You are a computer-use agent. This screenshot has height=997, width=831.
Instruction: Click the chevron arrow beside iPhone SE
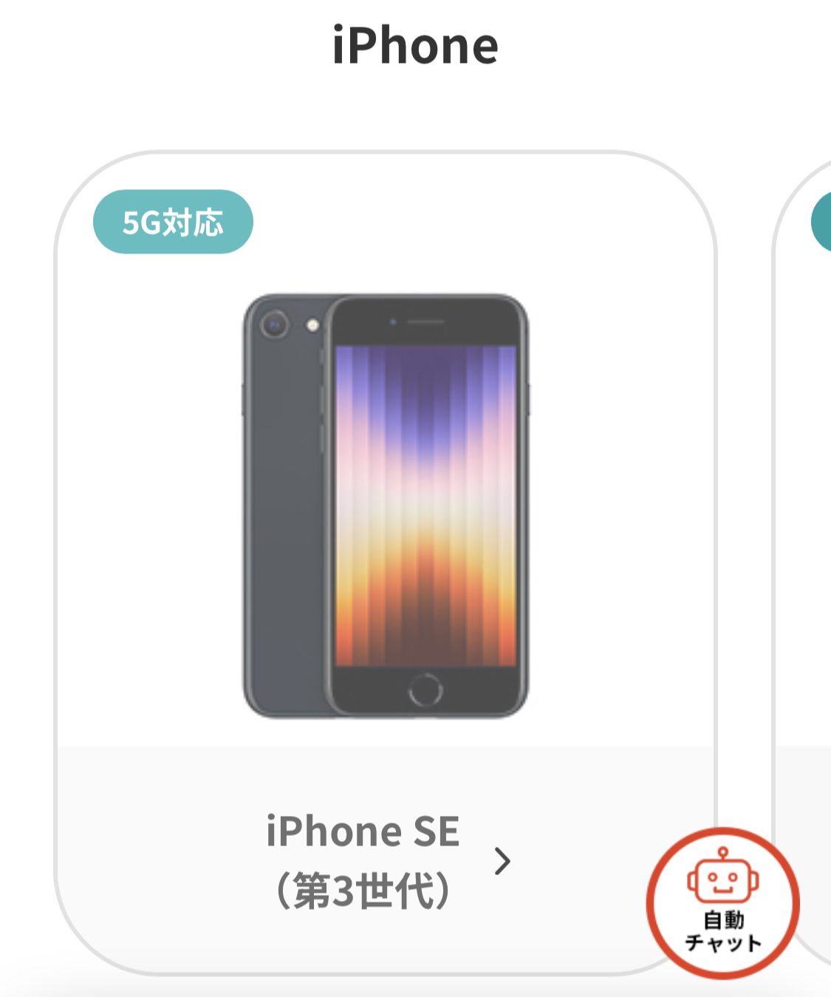502,861
